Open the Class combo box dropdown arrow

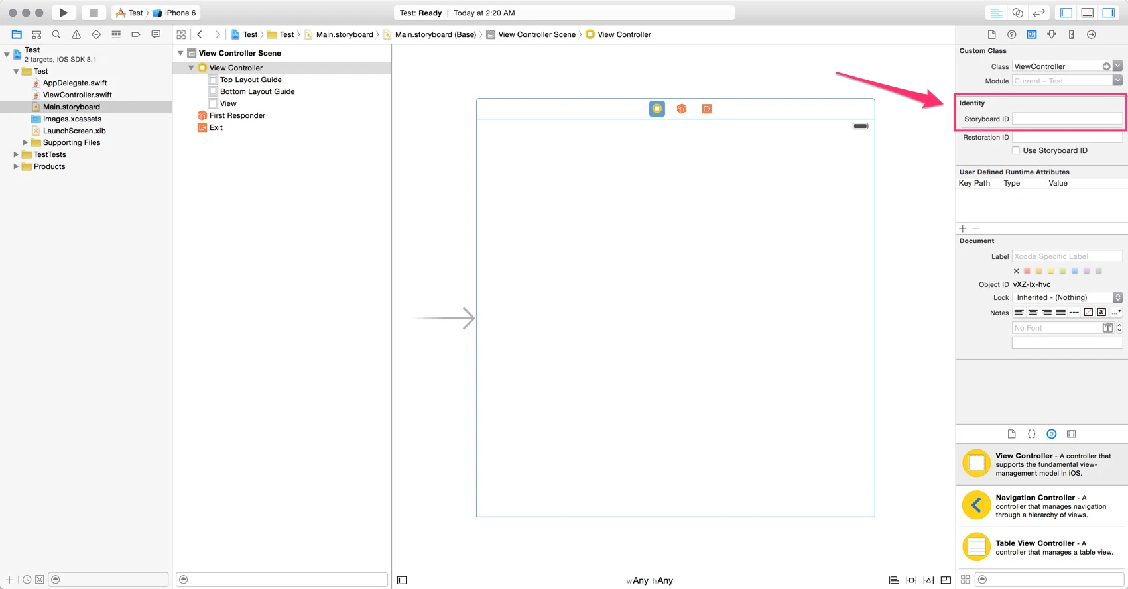coord(1118,66)
